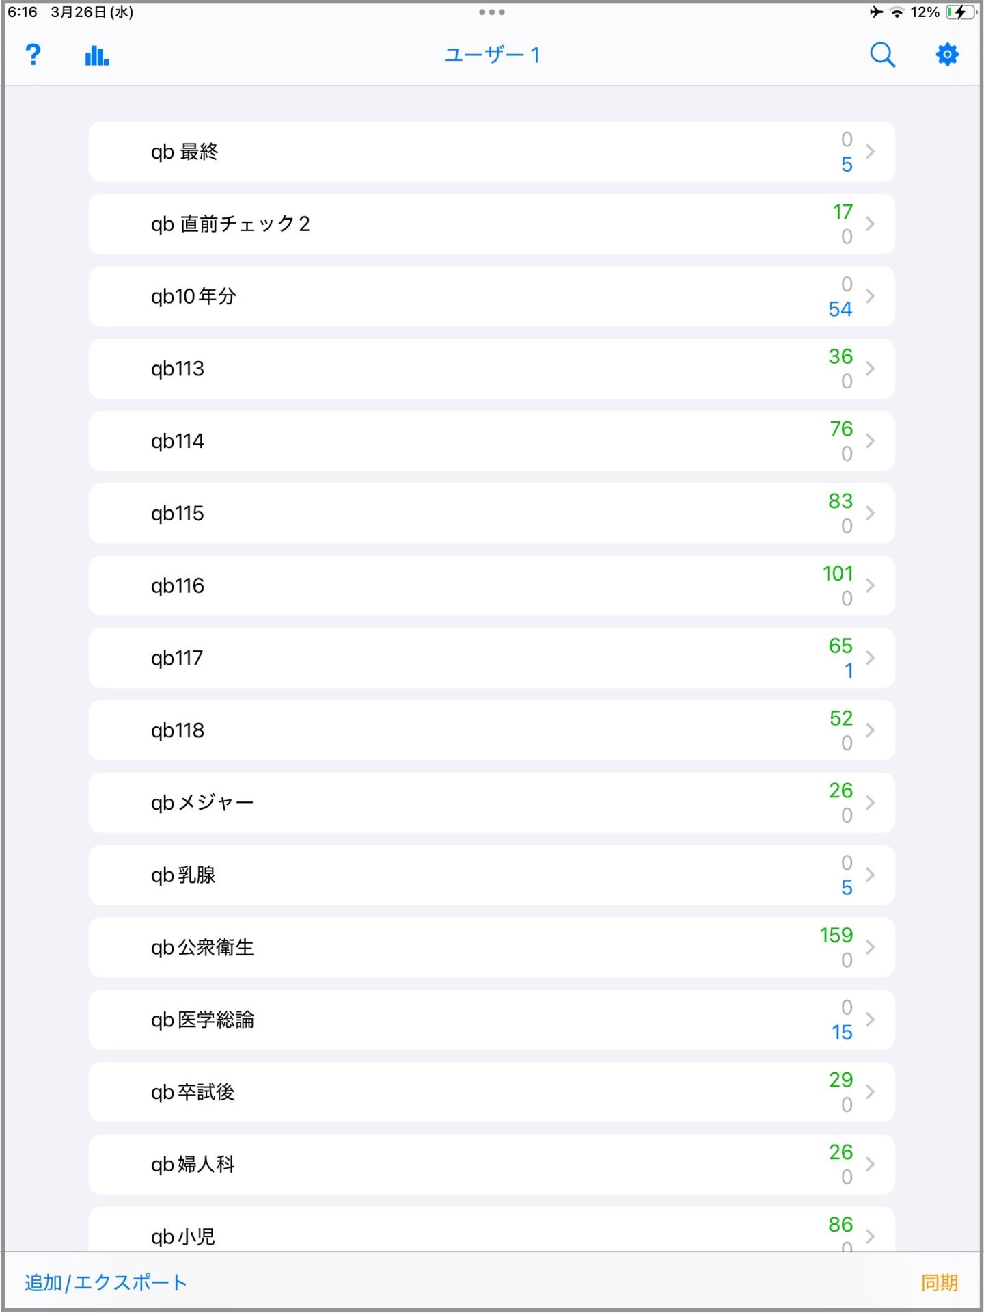
Task: Tap the battery status icon
Action: [960, 12]
